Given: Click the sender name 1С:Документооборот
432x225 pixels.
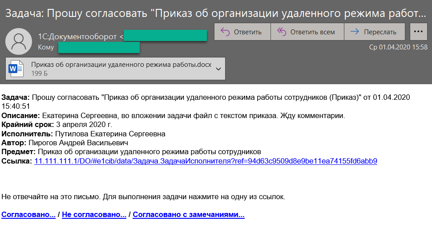Looking at the screenshot, I should click(77, 37).
